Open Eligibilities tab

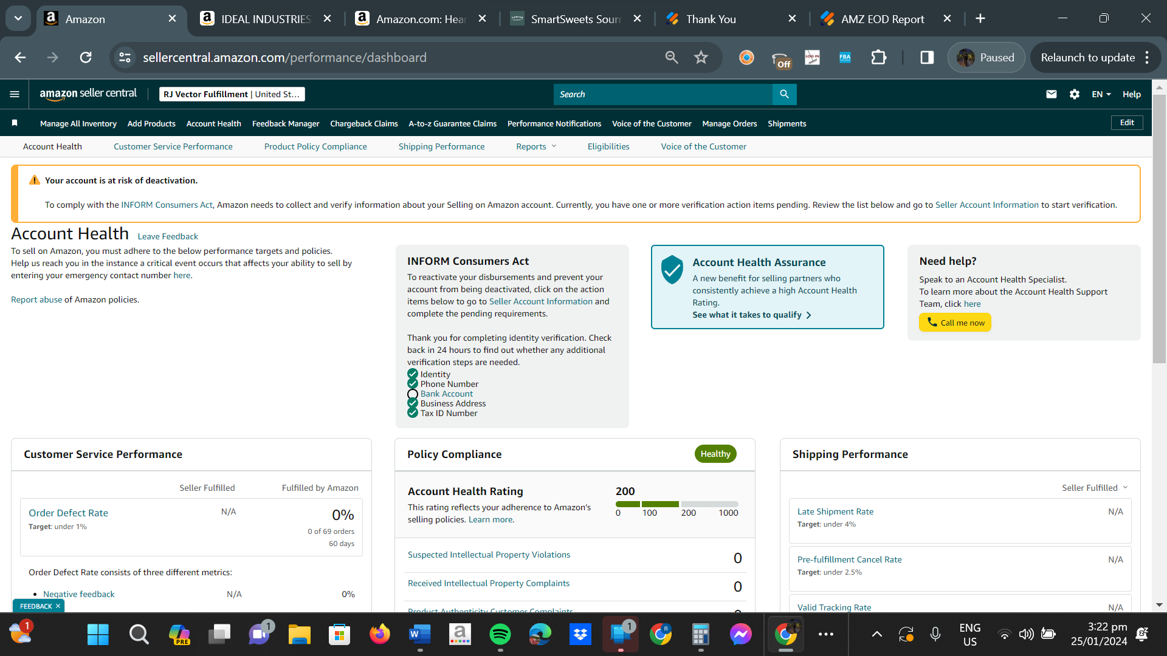[608, 146]
